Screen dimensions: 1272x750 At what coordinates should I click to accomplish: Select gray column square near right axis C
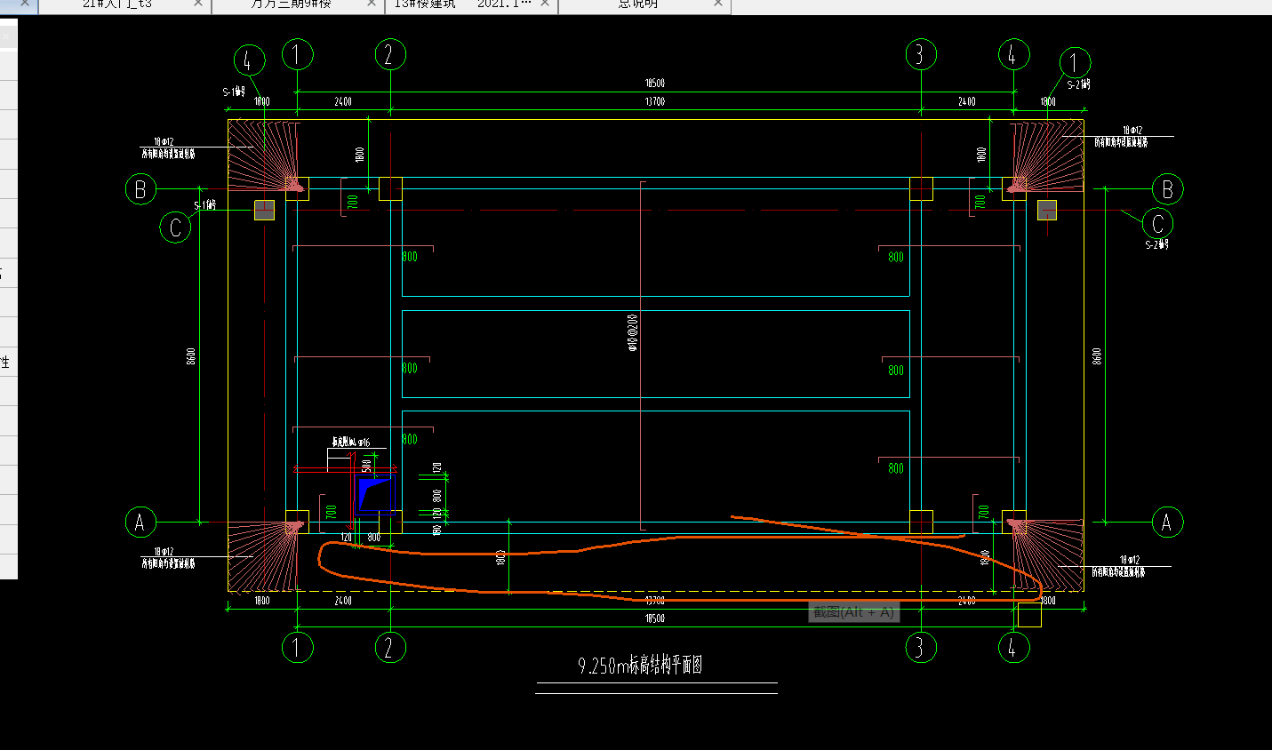pyautogui.click(x=1047, y=210)
